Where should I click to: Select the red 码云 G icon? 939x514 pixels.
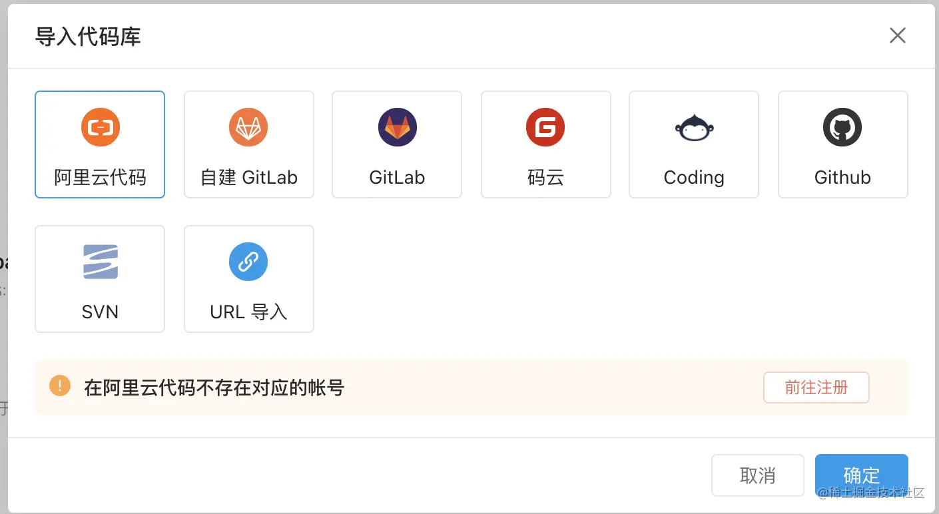[x=545, y=127]
